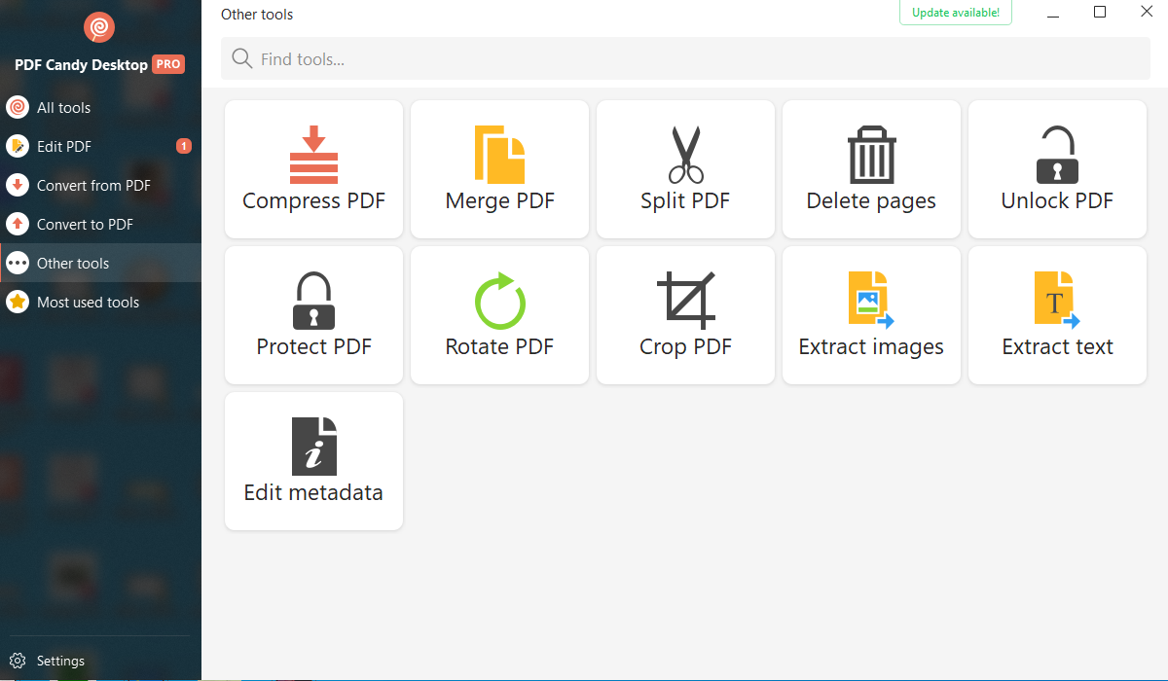Go to the Edit PDF section

coord(64,147)
